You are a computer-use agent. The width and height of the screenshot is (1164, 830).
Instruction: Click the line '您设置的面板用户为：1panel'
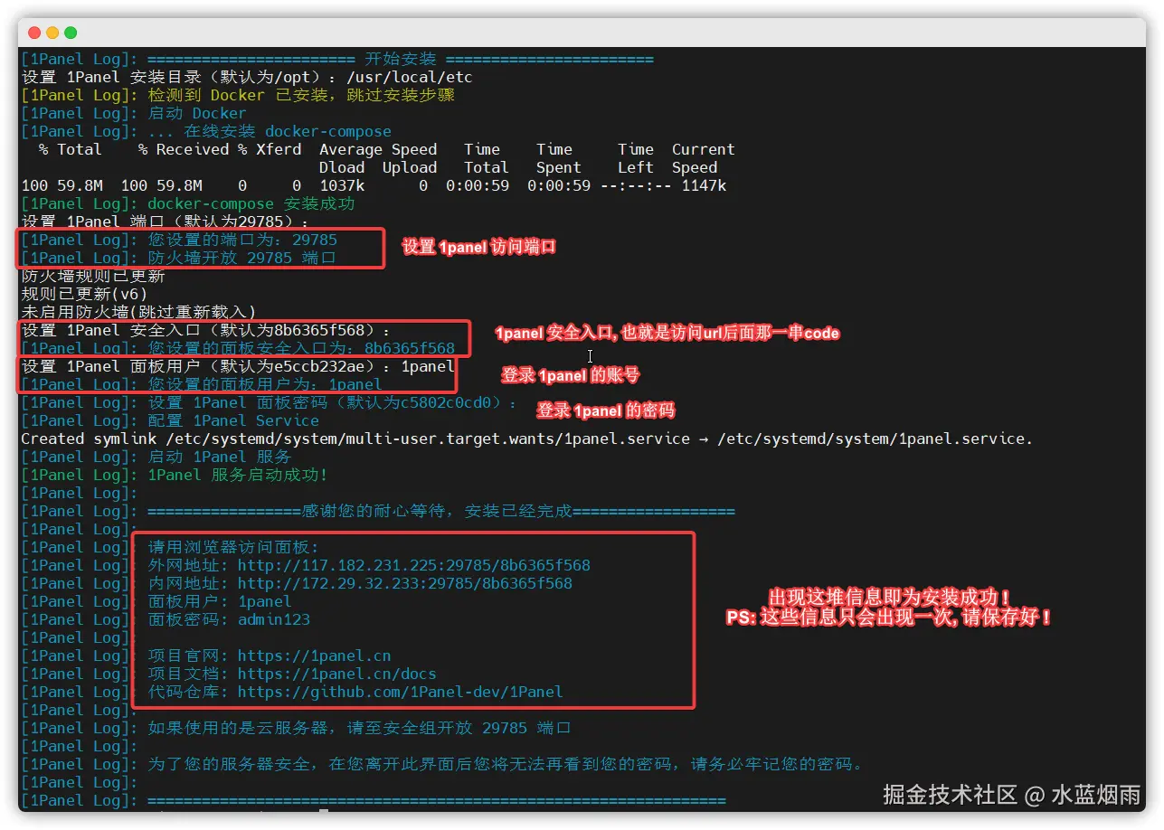point(264,384)
